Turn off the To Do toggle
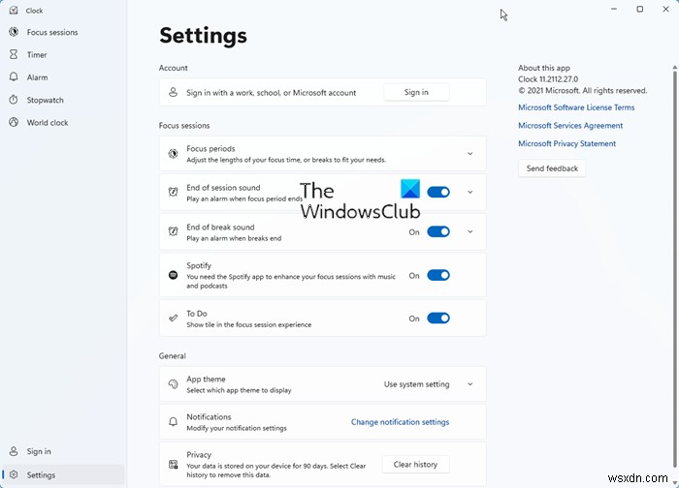 (x=438, y=318)
